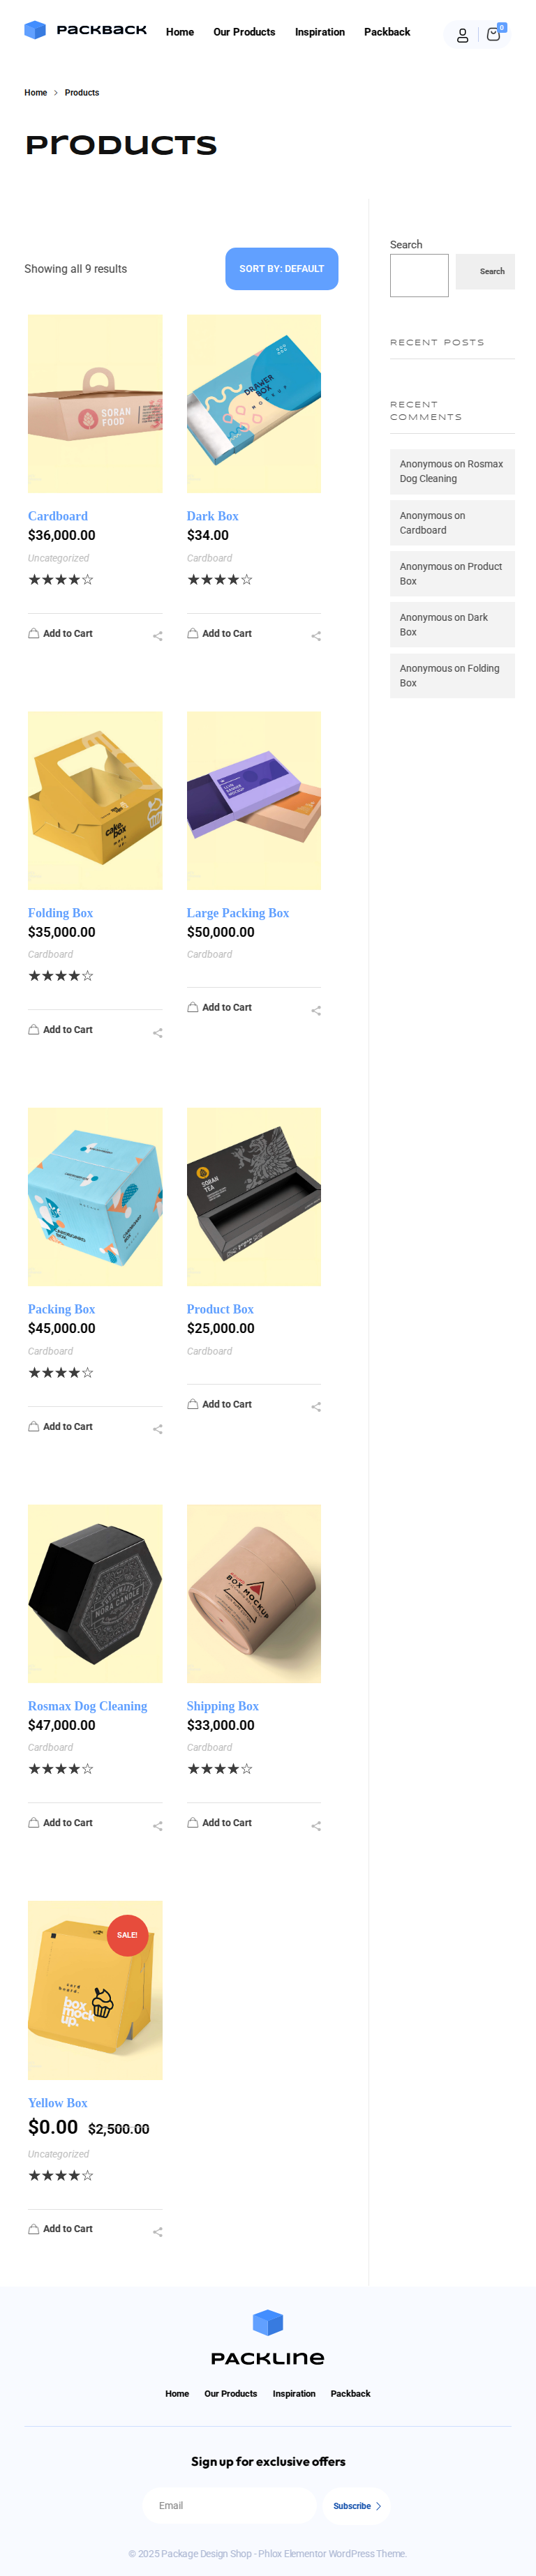The image size is (536, 2576).
Task: Click the Packline cube logo in footer
Action: click(268, 2322)
